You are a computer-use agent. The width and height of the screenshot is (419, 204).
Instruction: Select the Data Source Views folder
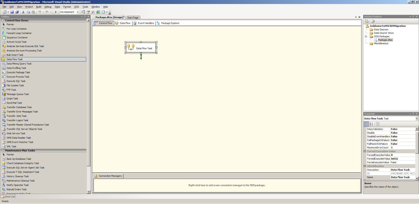click(384, 33)
